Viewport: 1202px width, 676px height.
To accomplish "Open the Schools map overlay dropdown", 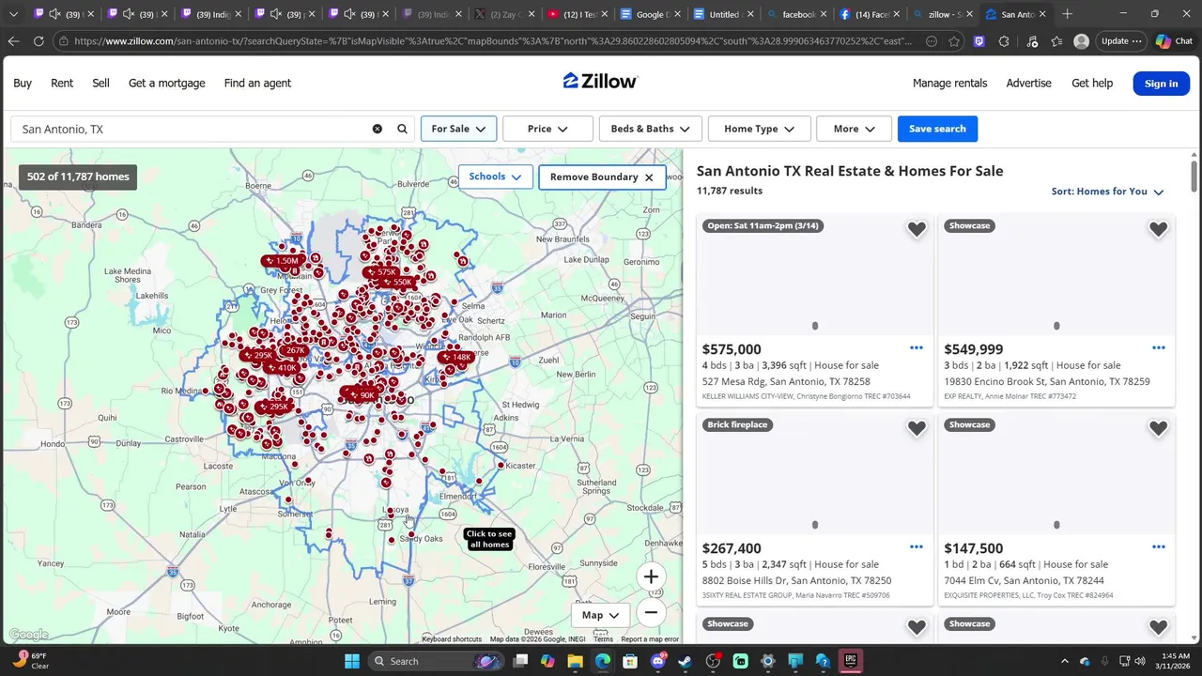I will (x=495, y=177).
